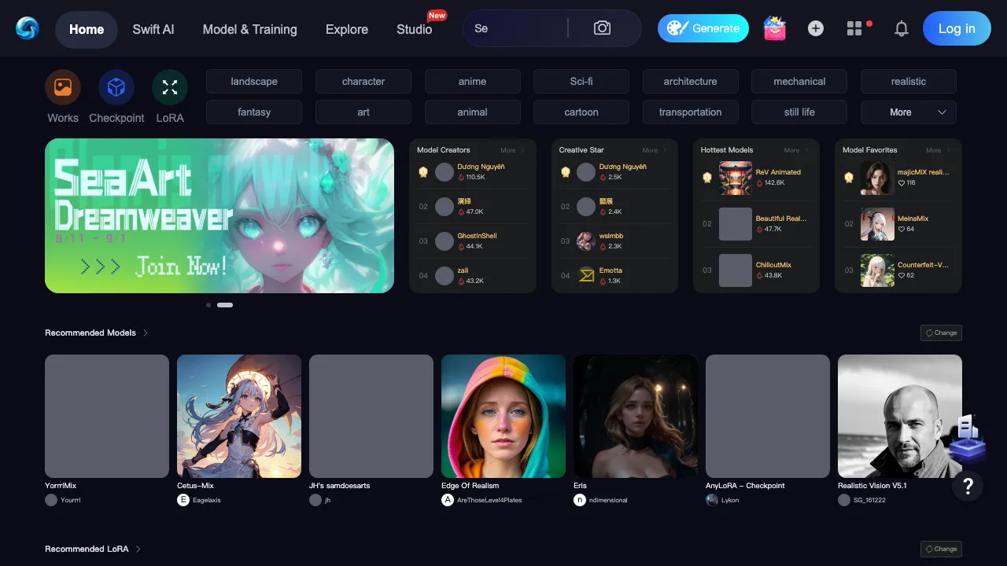Open Counterfeit-V favorite model
This screenshot has width=1007, height=566.
(x=898, y=270)
